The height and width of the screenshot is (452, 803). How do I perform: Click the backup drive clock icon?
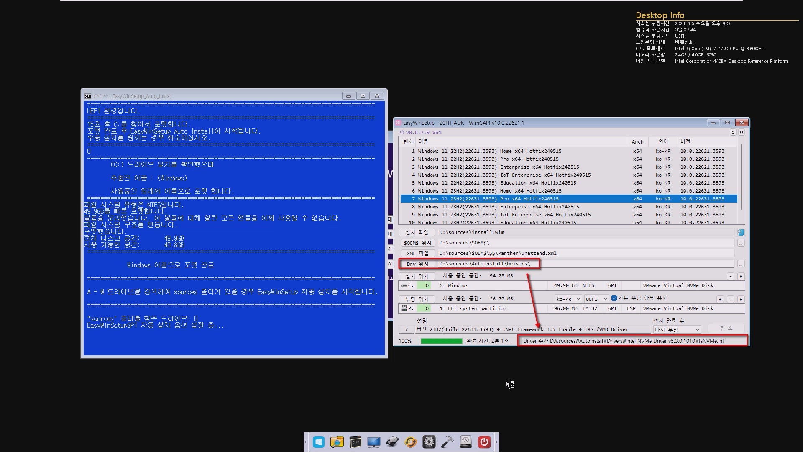[x=465, y=442]
